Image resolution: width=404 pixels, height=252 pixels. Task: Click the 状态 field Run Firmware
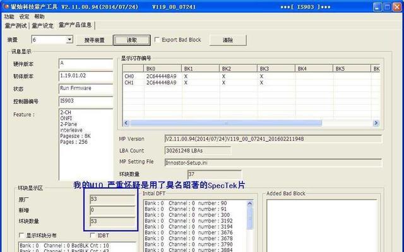tap(86, 89)
